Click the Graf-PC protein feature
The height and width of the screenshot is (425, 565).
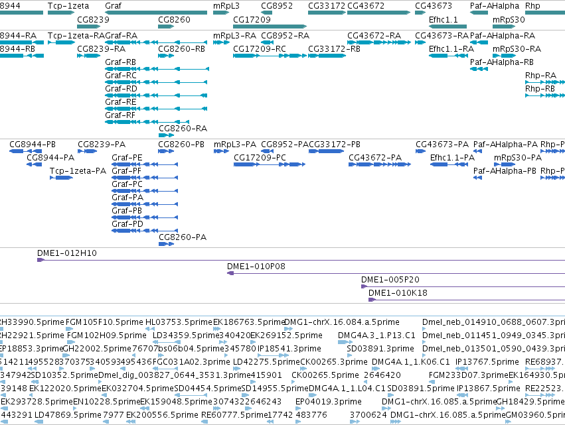tap(145, 191)
